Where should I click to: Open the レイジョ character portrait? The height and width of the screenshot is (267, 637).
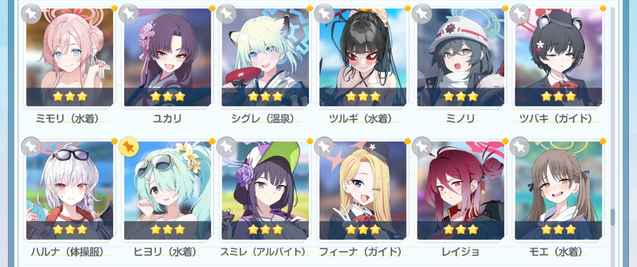pyautogui.click(x=460, y=190)
